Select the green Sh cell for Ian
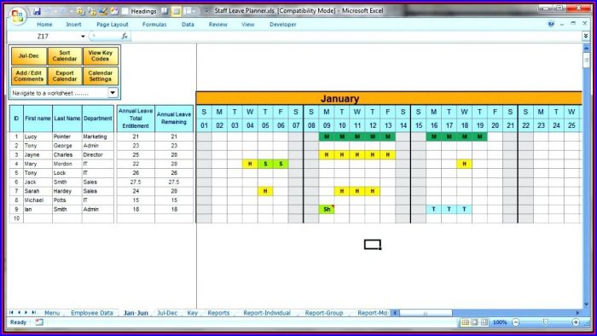597x336 pixels. (327, 209)
